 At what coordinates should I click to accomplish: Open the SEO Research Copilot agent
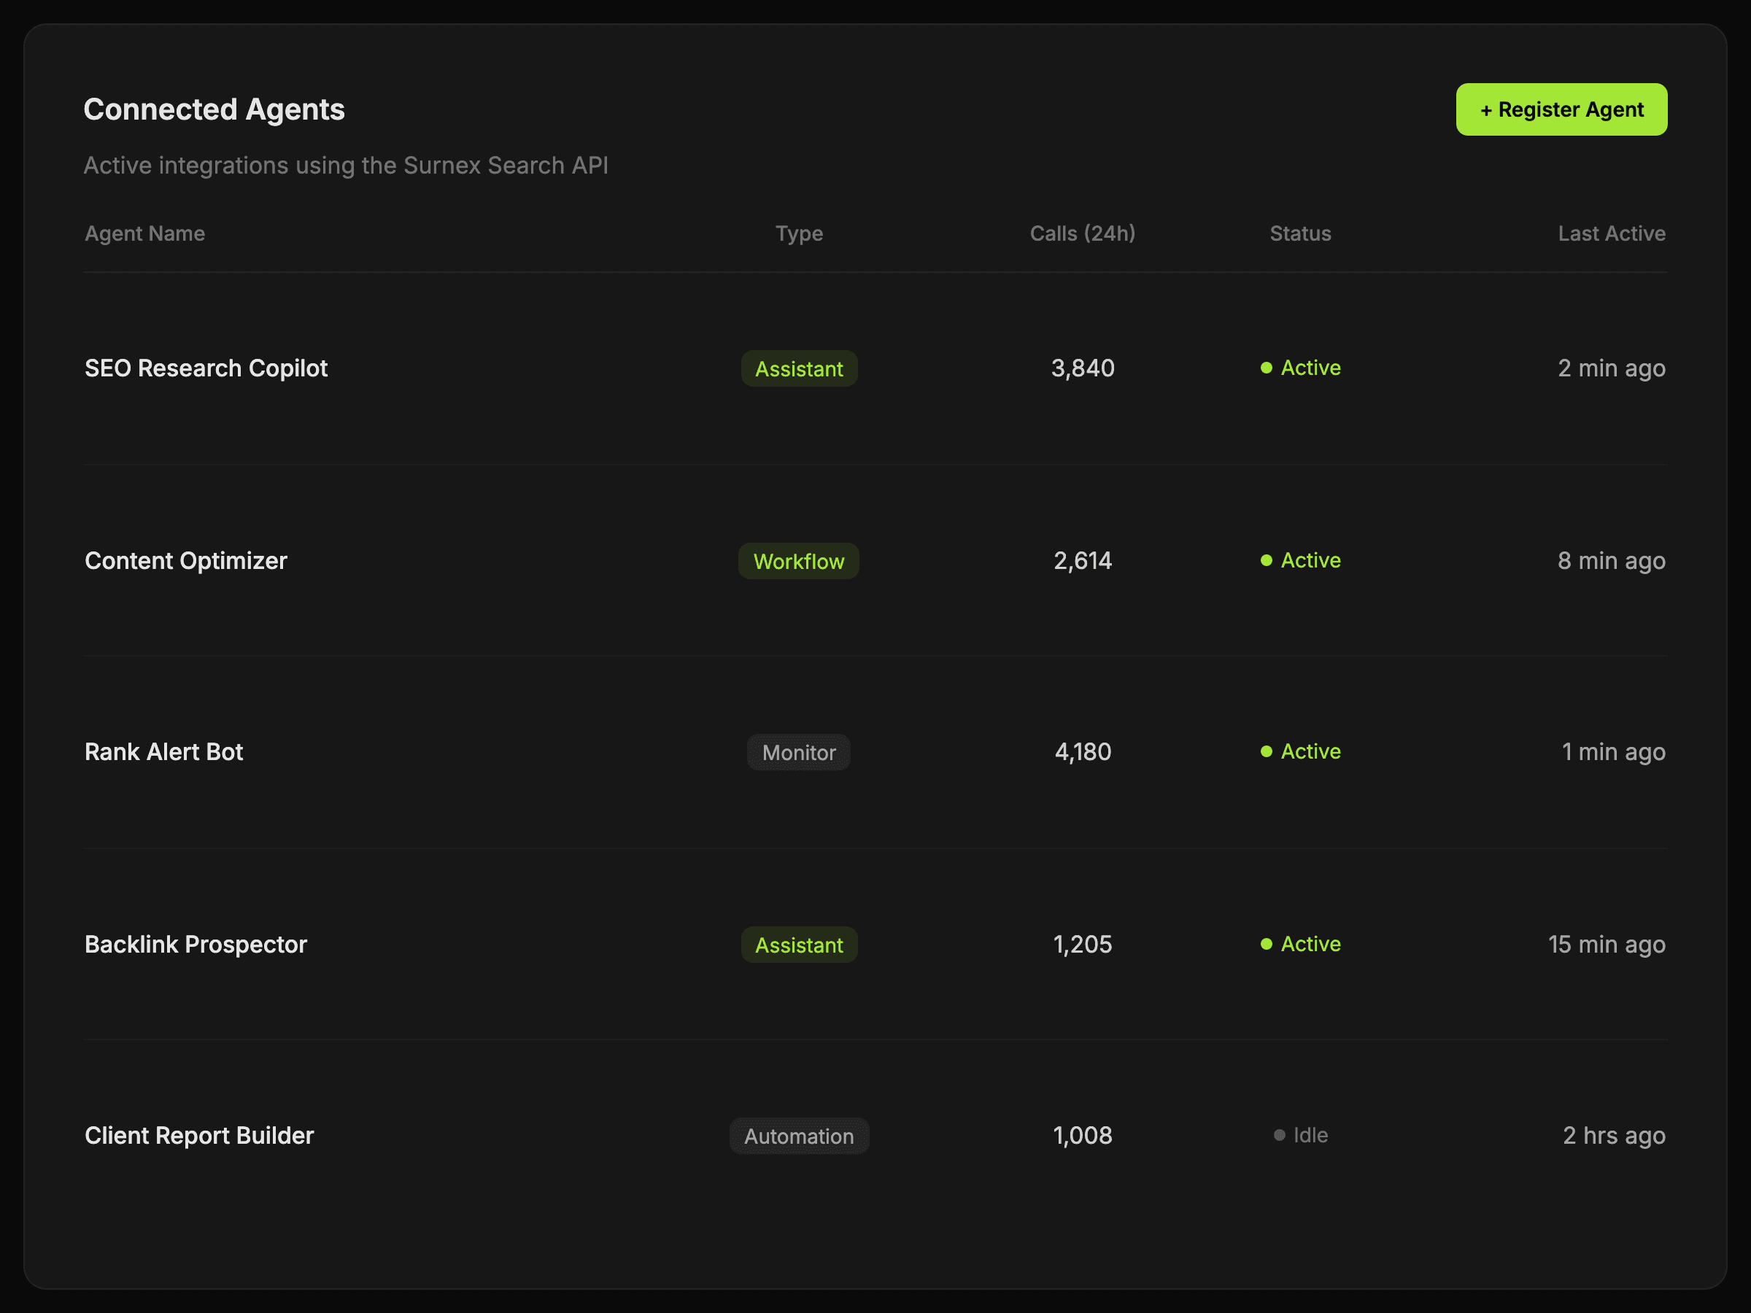[206, 368]
